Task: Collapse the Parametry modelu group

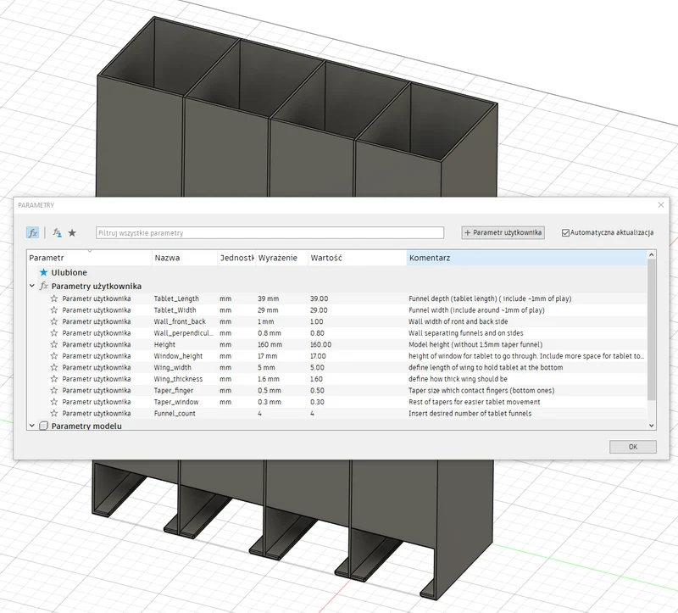Action: pyautogui.click(x=32, y=426)
